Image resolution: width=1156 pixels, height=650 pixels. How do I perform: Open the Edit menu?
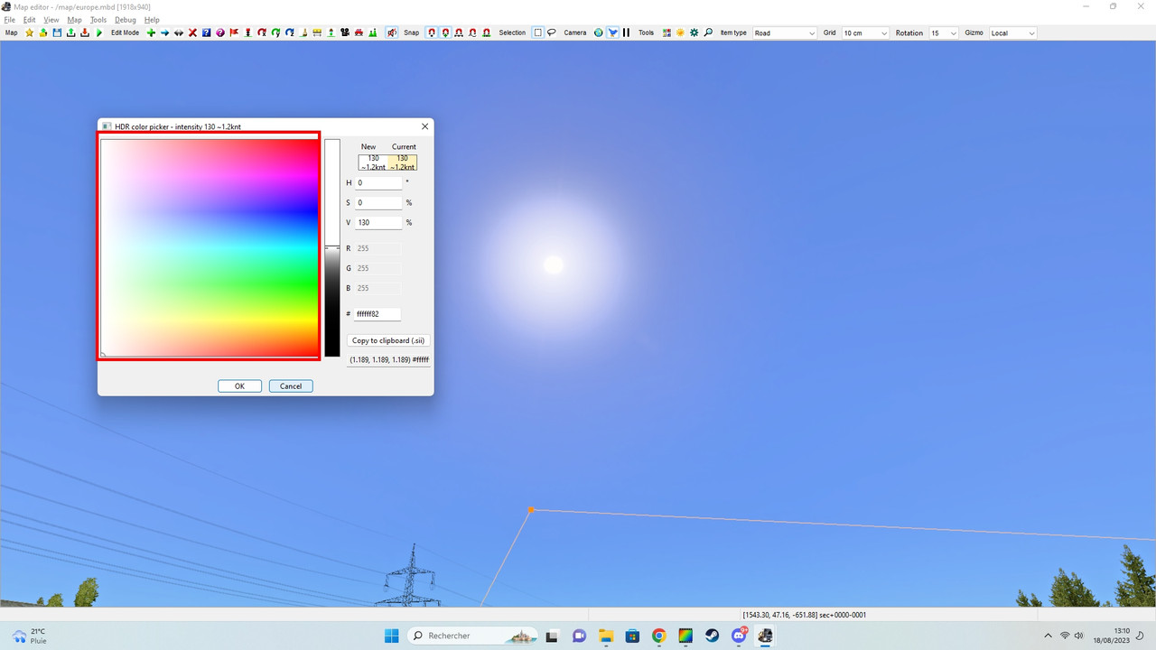pos(30,20)
